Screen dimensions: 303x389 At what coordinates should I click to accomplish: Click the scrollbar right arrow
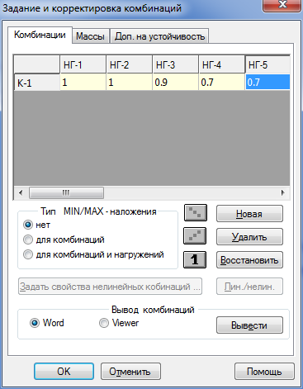(x=282, y=192)
